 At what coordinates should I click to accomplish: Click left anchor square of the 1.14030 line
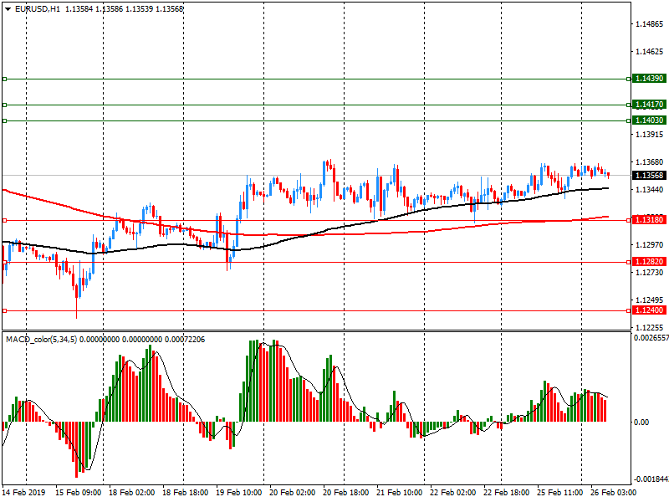(4, 120)
